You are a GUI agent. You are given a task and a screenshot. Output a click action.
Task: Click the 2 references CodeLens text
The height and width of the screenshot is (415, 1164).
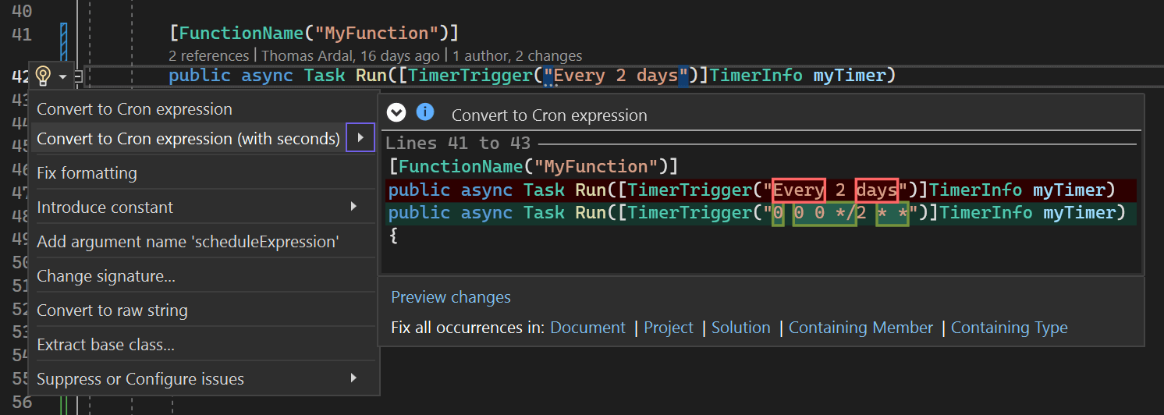click(x=208, y=56)
